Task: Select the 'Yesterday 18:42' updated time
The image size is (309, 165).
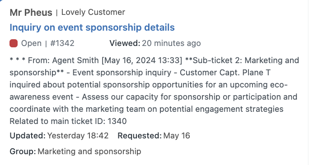Action: click(x=78, y=136)
